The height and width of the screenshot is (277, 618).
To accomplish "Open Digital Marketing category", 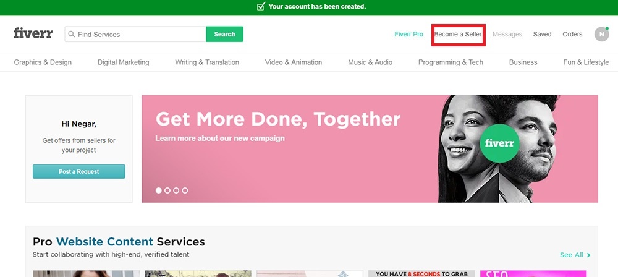I will [124, 62].
